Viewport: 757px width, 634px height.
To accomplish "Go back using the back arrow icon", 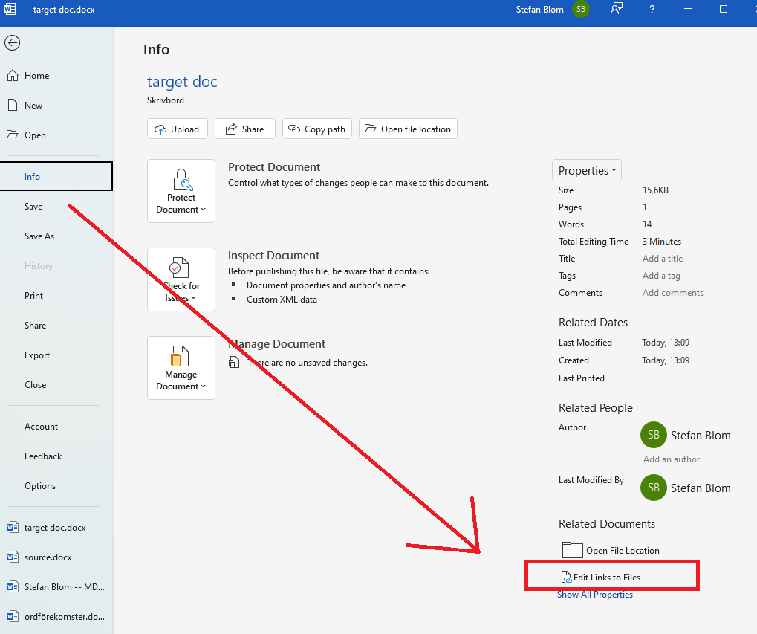I will 12,43.
